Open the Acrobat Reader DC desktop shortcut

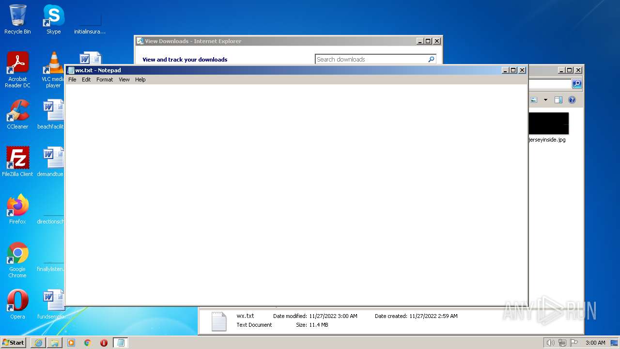tap(17, 69)
